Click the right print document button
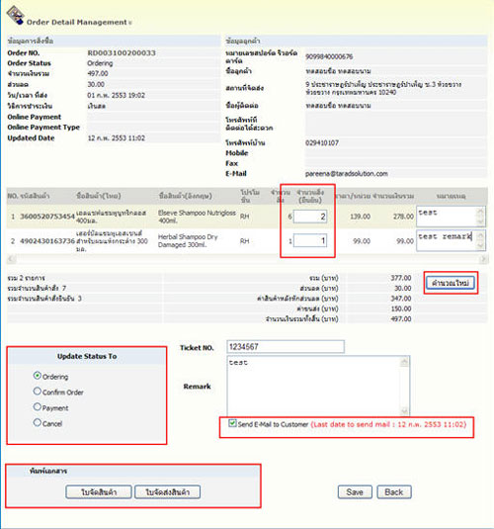 click(x=167, y=492)
